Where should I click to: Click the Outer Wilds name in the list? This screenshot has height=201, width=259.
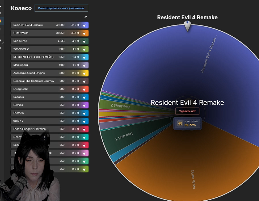point(21,33)
